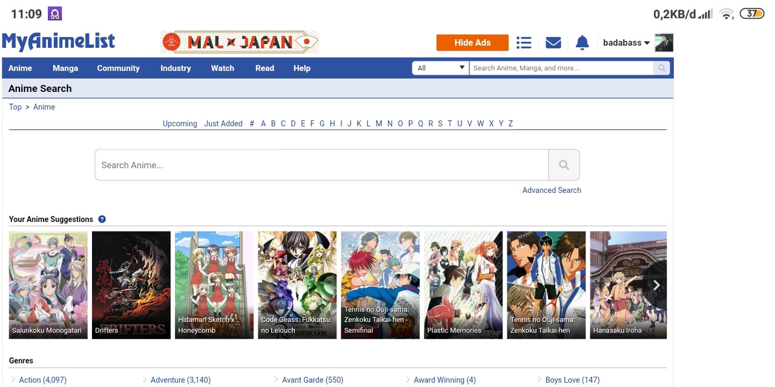
Task: Open the Avant Garde (550) genre
Action: (312, 380)
